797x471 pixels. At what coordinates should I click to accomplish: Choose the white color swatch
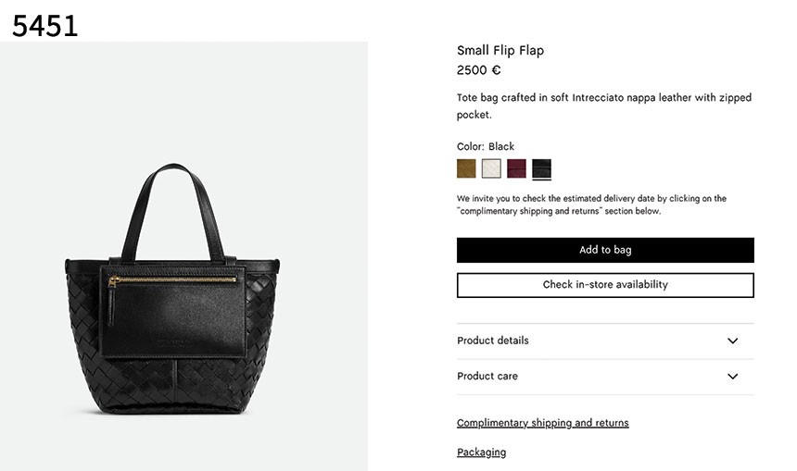(491, 168)
